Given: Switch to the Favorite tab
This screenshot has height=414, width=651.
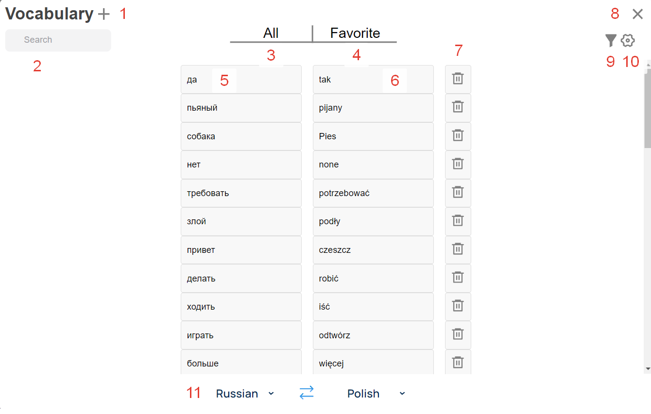Looking at the screenshot, I should [355, 33].
